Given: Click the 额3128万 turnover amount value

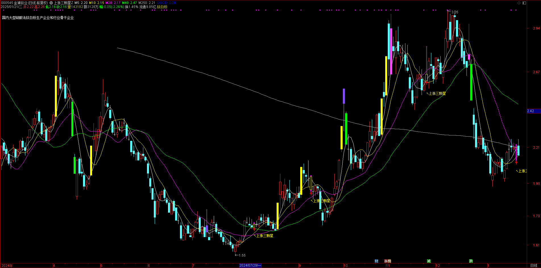Looking at the screenshot, I should [x=91, y=7].
